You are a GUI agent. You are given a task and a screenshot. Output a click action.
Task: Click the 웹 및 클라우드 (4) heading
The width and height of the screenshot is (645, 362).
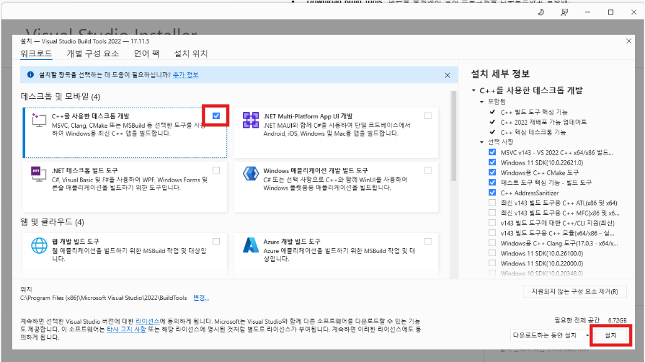pos(52,222)
